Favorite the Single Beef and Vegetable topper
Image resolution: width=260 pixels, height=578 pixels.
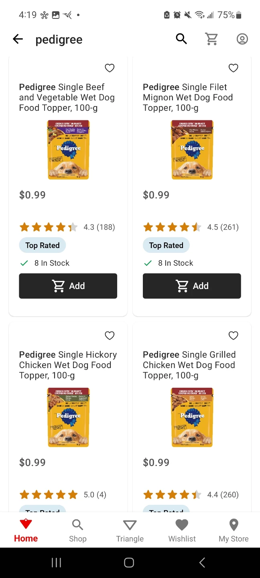tap(110, 68)
